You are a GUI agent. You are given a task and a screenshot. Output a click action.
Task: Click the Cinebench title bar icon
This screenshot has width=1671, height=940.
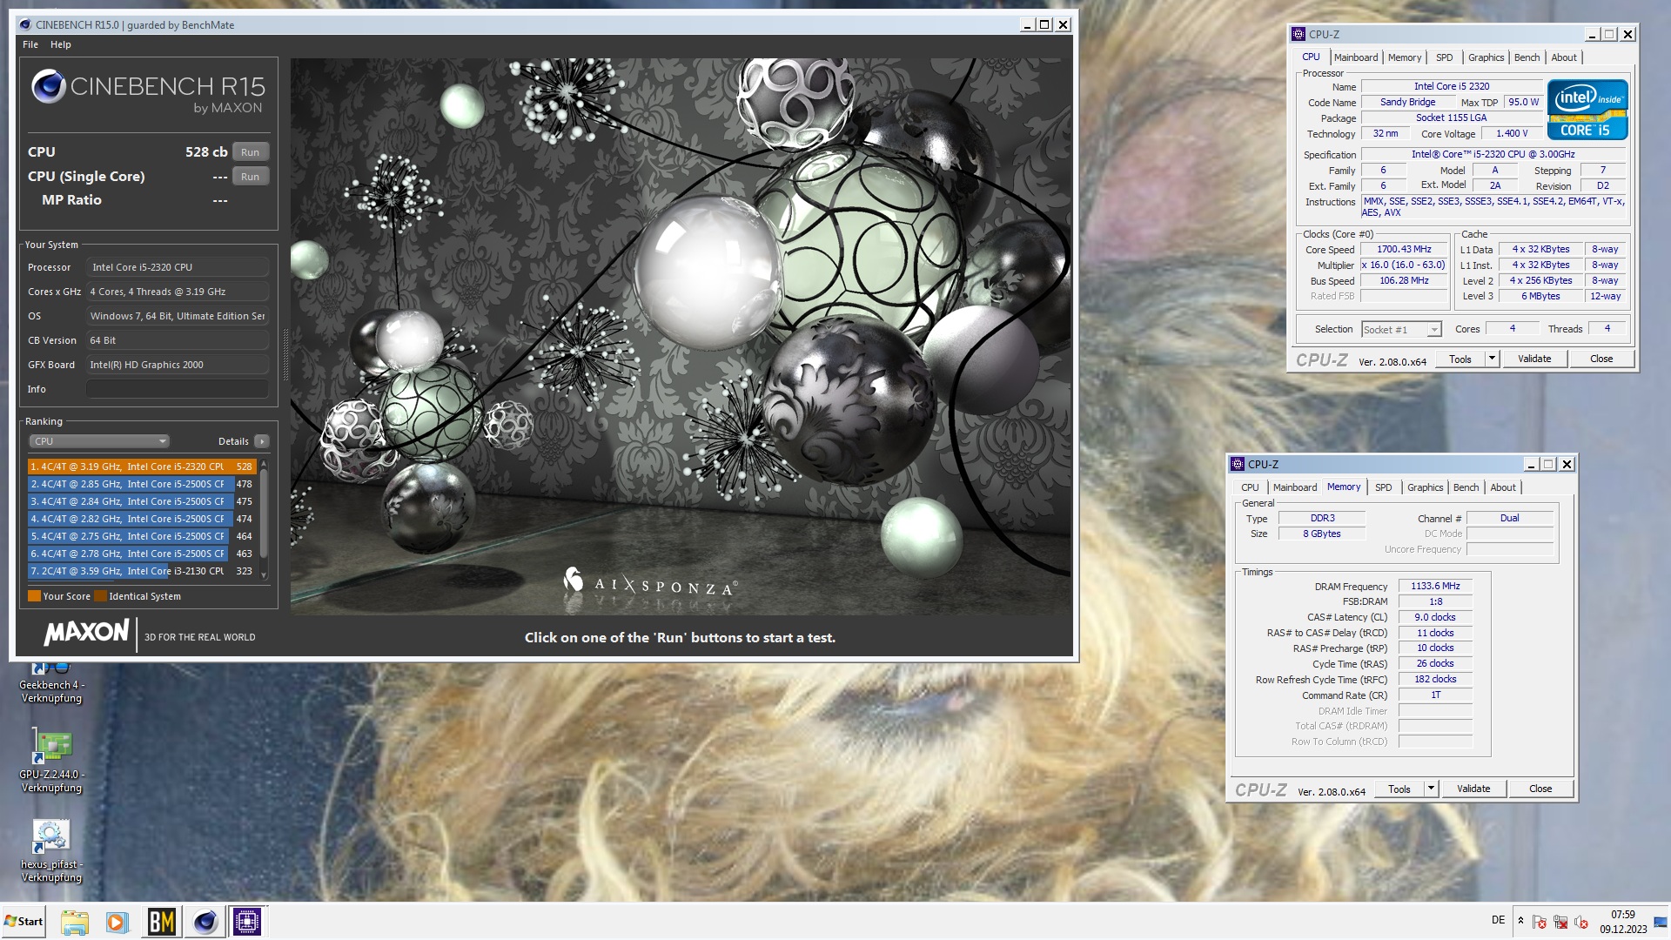25,24
